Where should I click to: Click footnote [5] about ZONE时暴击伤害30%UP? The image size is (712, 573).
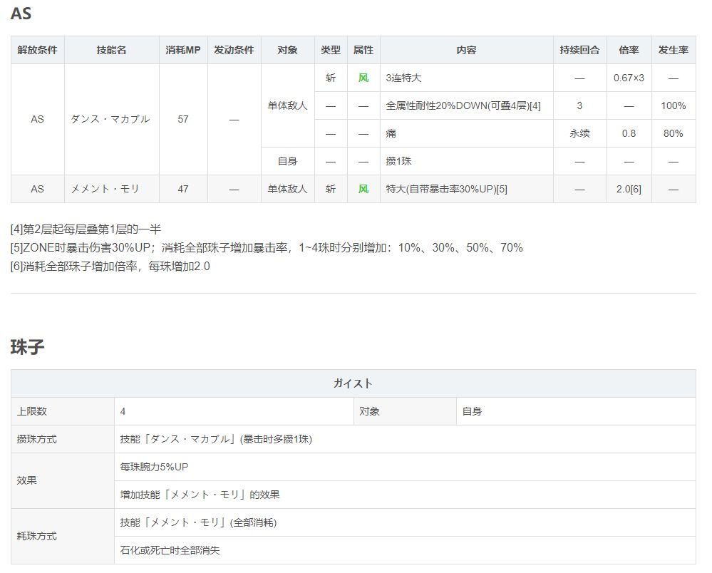click(x=267, y=248)
